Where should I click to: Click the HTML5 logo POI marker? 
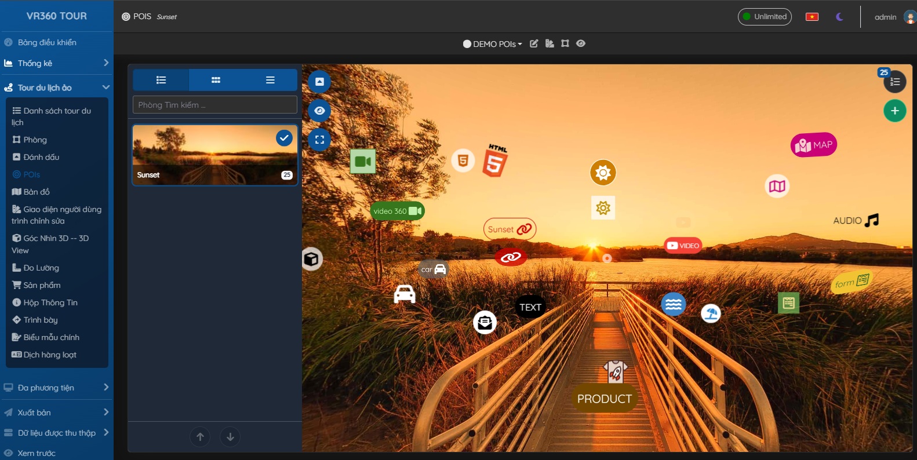[494, 161]
